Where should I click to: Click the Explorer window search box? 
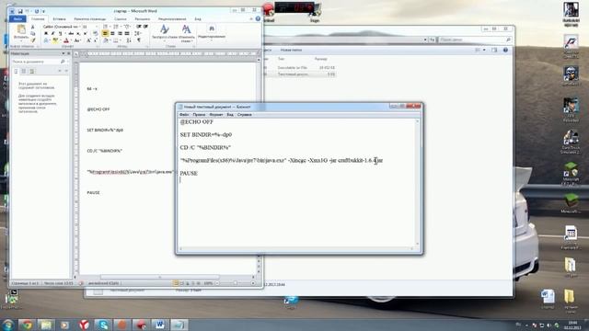475,40
